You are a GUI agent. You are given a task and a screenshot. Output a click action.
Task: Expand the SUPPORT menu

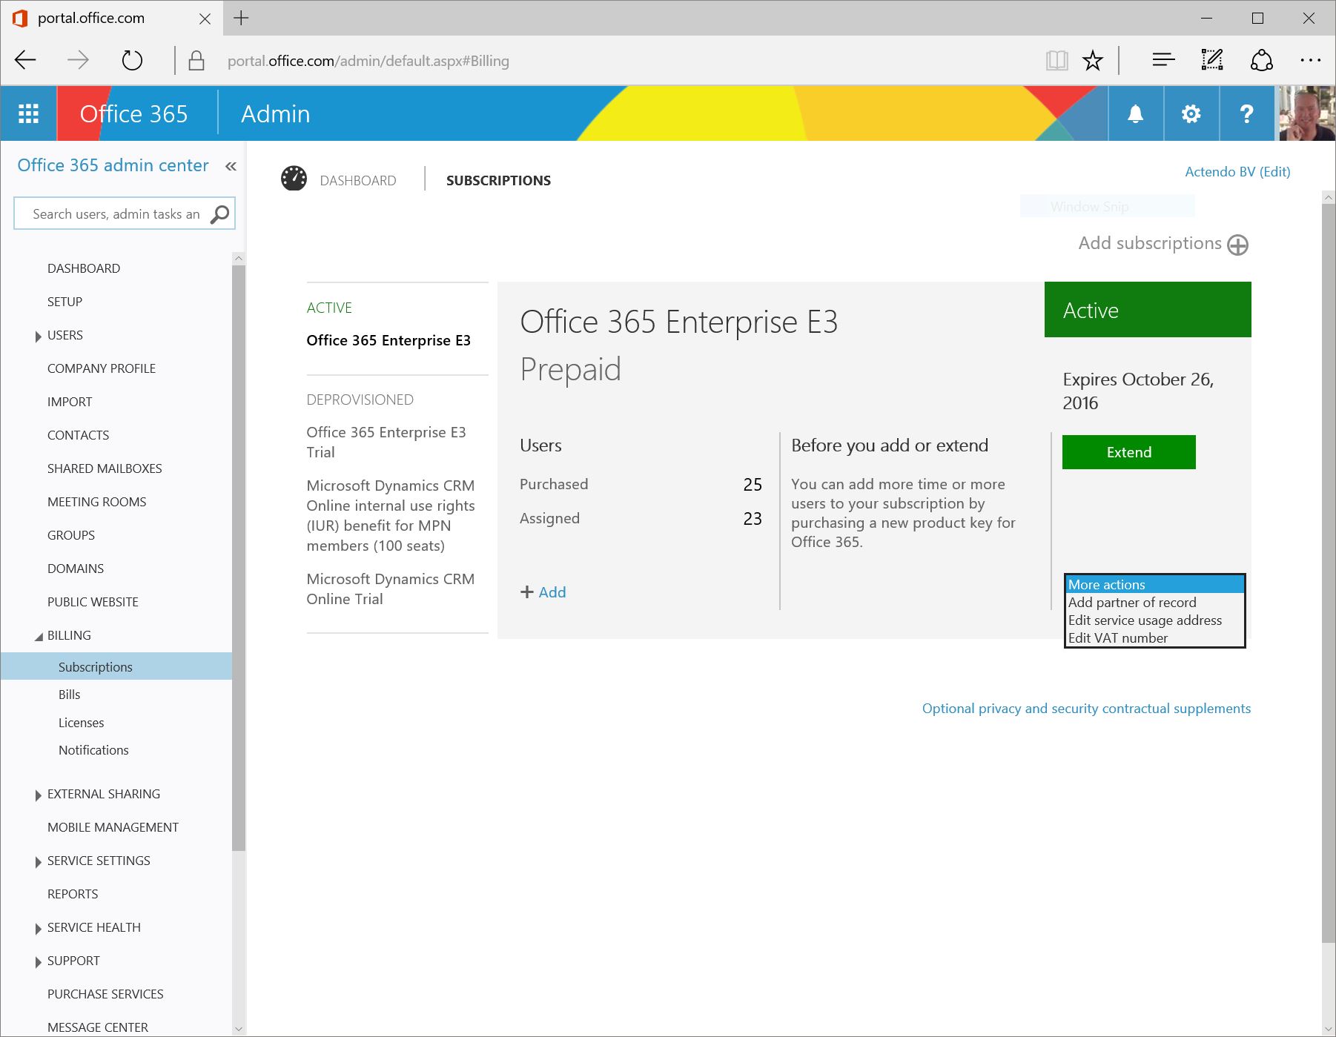38,962
